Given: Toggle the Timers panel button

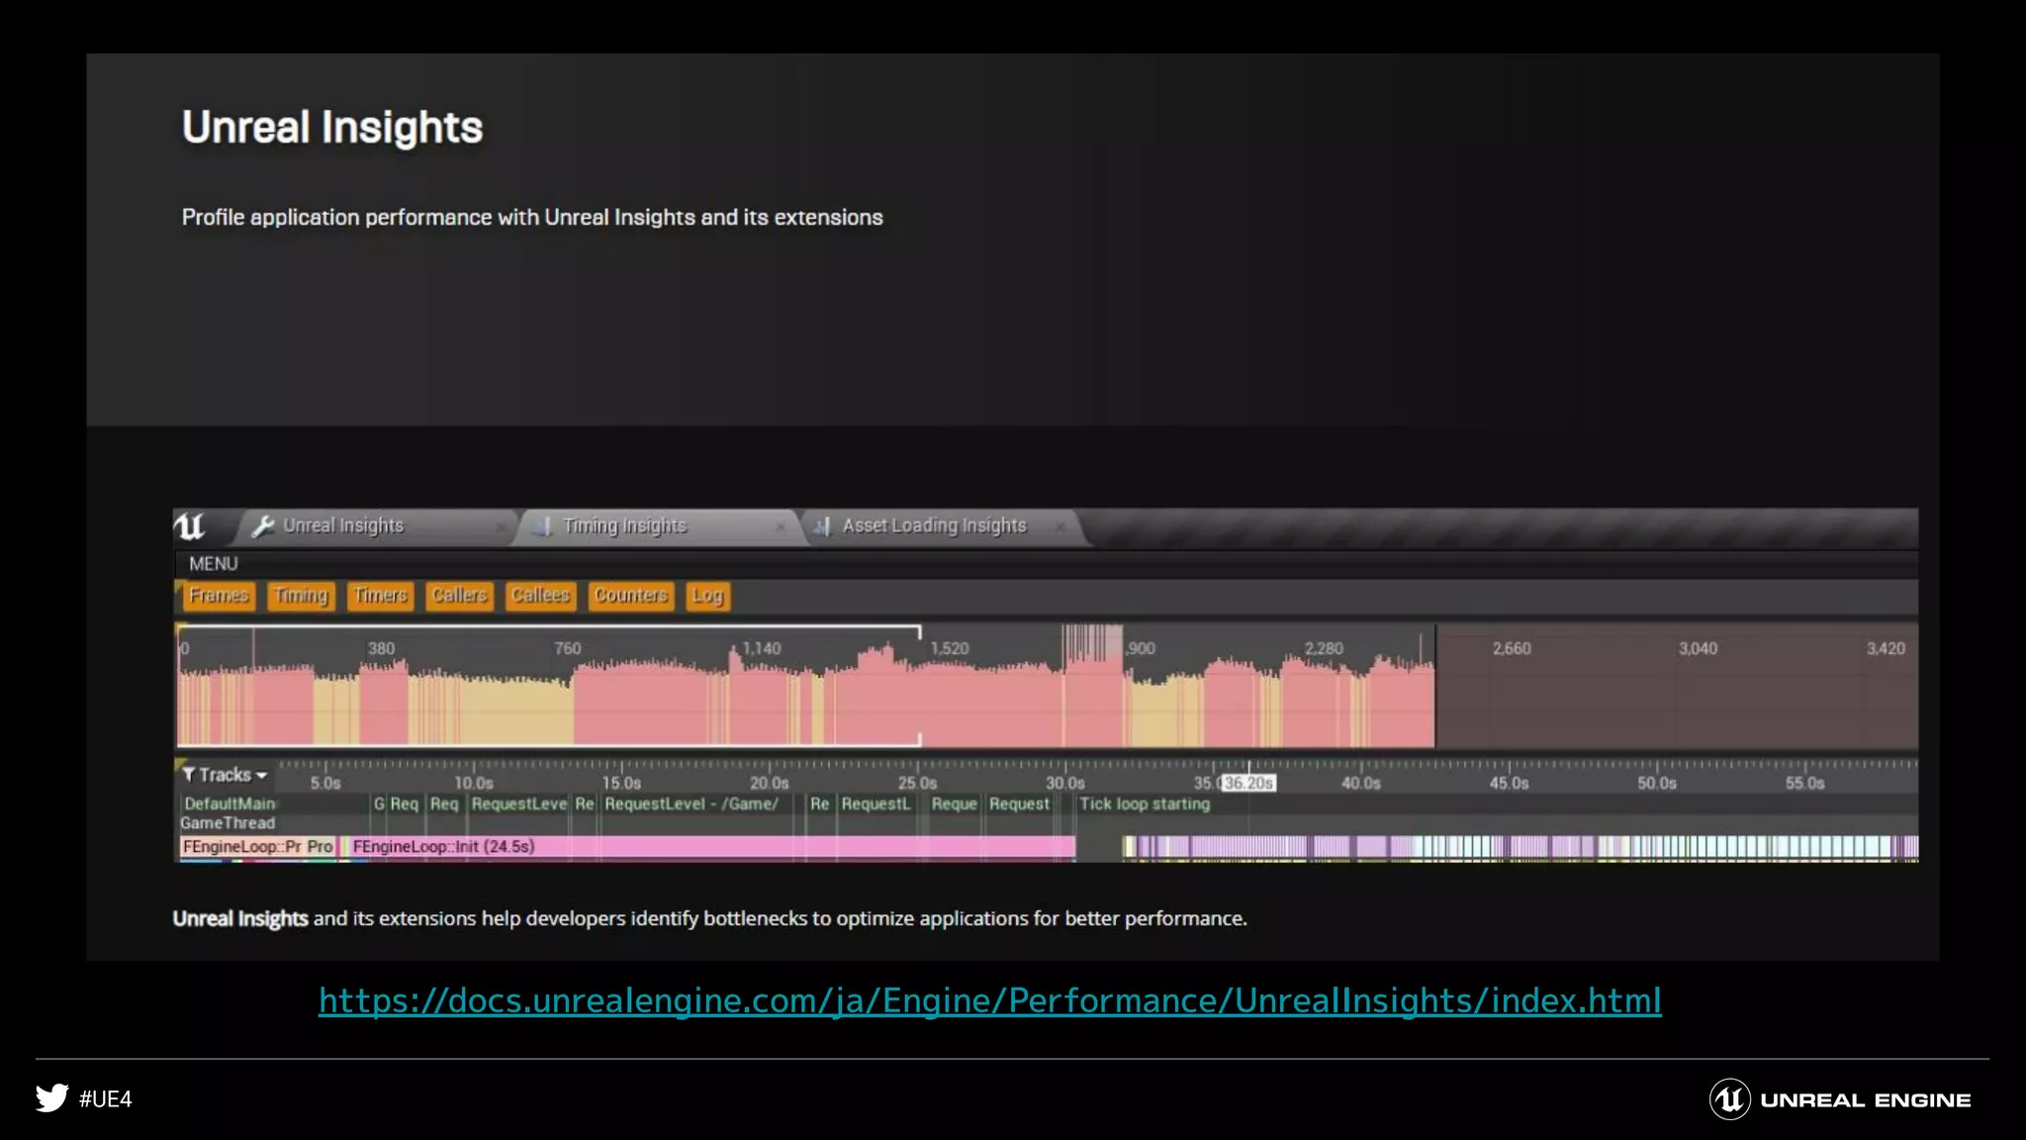Looking at the screenshot, I should click(x=380, y=596).
